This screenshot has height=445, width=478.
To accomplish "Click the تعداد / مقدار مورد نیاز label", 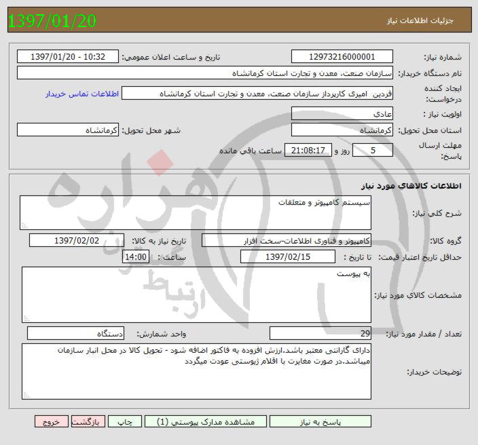I will 424,334.
